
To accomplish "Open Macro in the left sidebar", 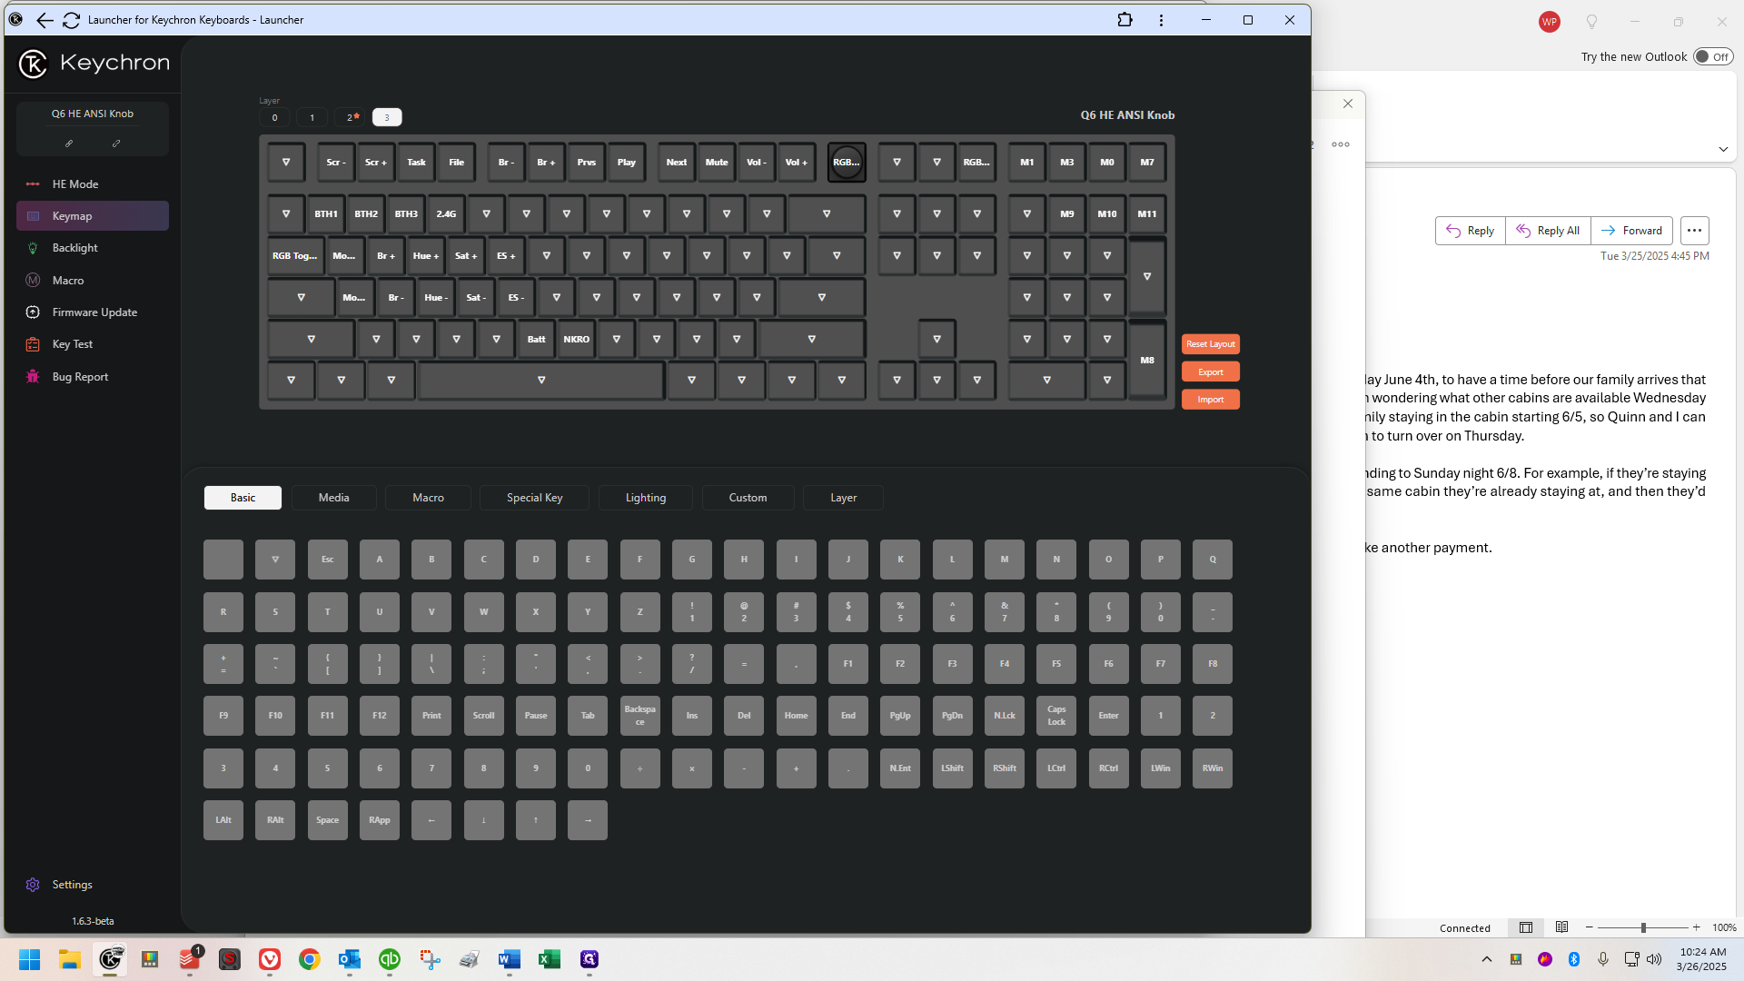I will (92, 280).
